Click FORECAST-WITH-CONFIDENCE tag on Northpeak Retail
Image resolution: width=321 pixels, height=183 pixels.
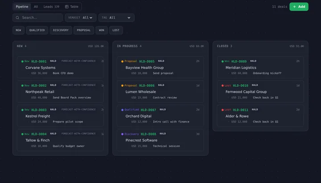click(78, 85)
